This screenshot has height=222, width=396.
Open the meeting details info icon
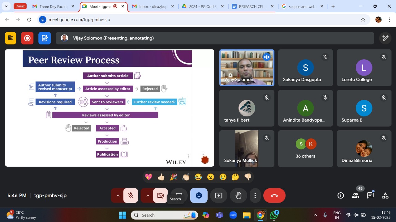[341, 195]
